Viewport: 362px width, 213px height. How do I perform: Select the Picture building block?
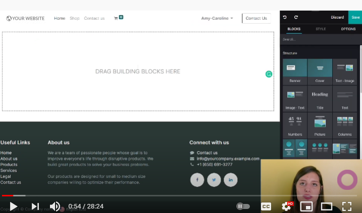[x=320, y=125]
